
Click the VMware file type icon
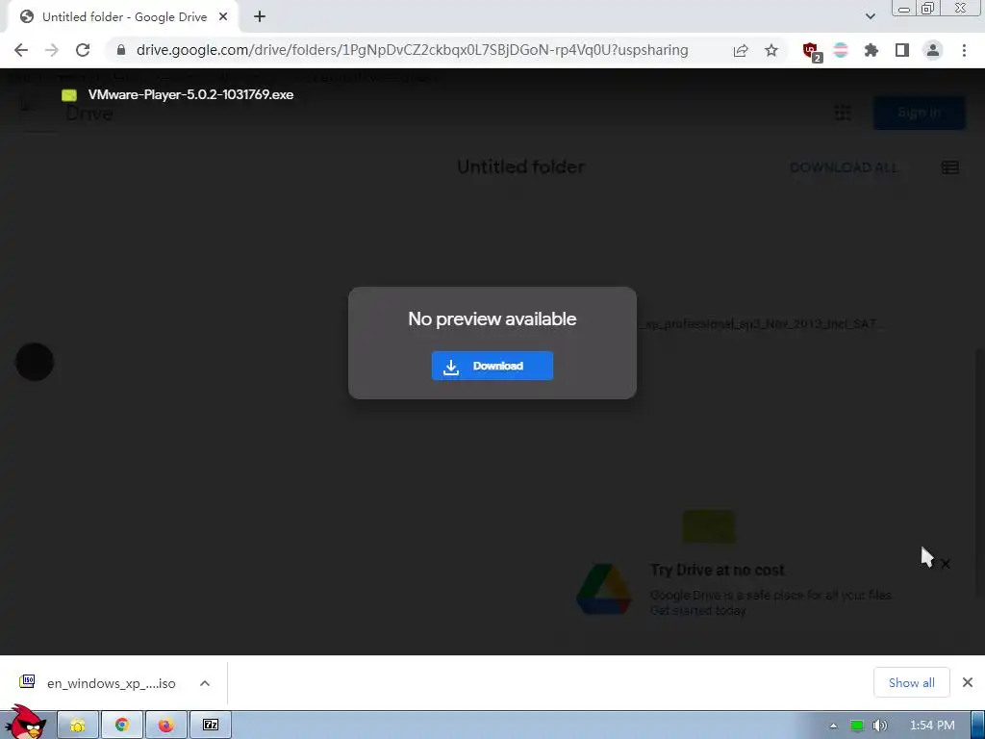[x=69, y=95]
